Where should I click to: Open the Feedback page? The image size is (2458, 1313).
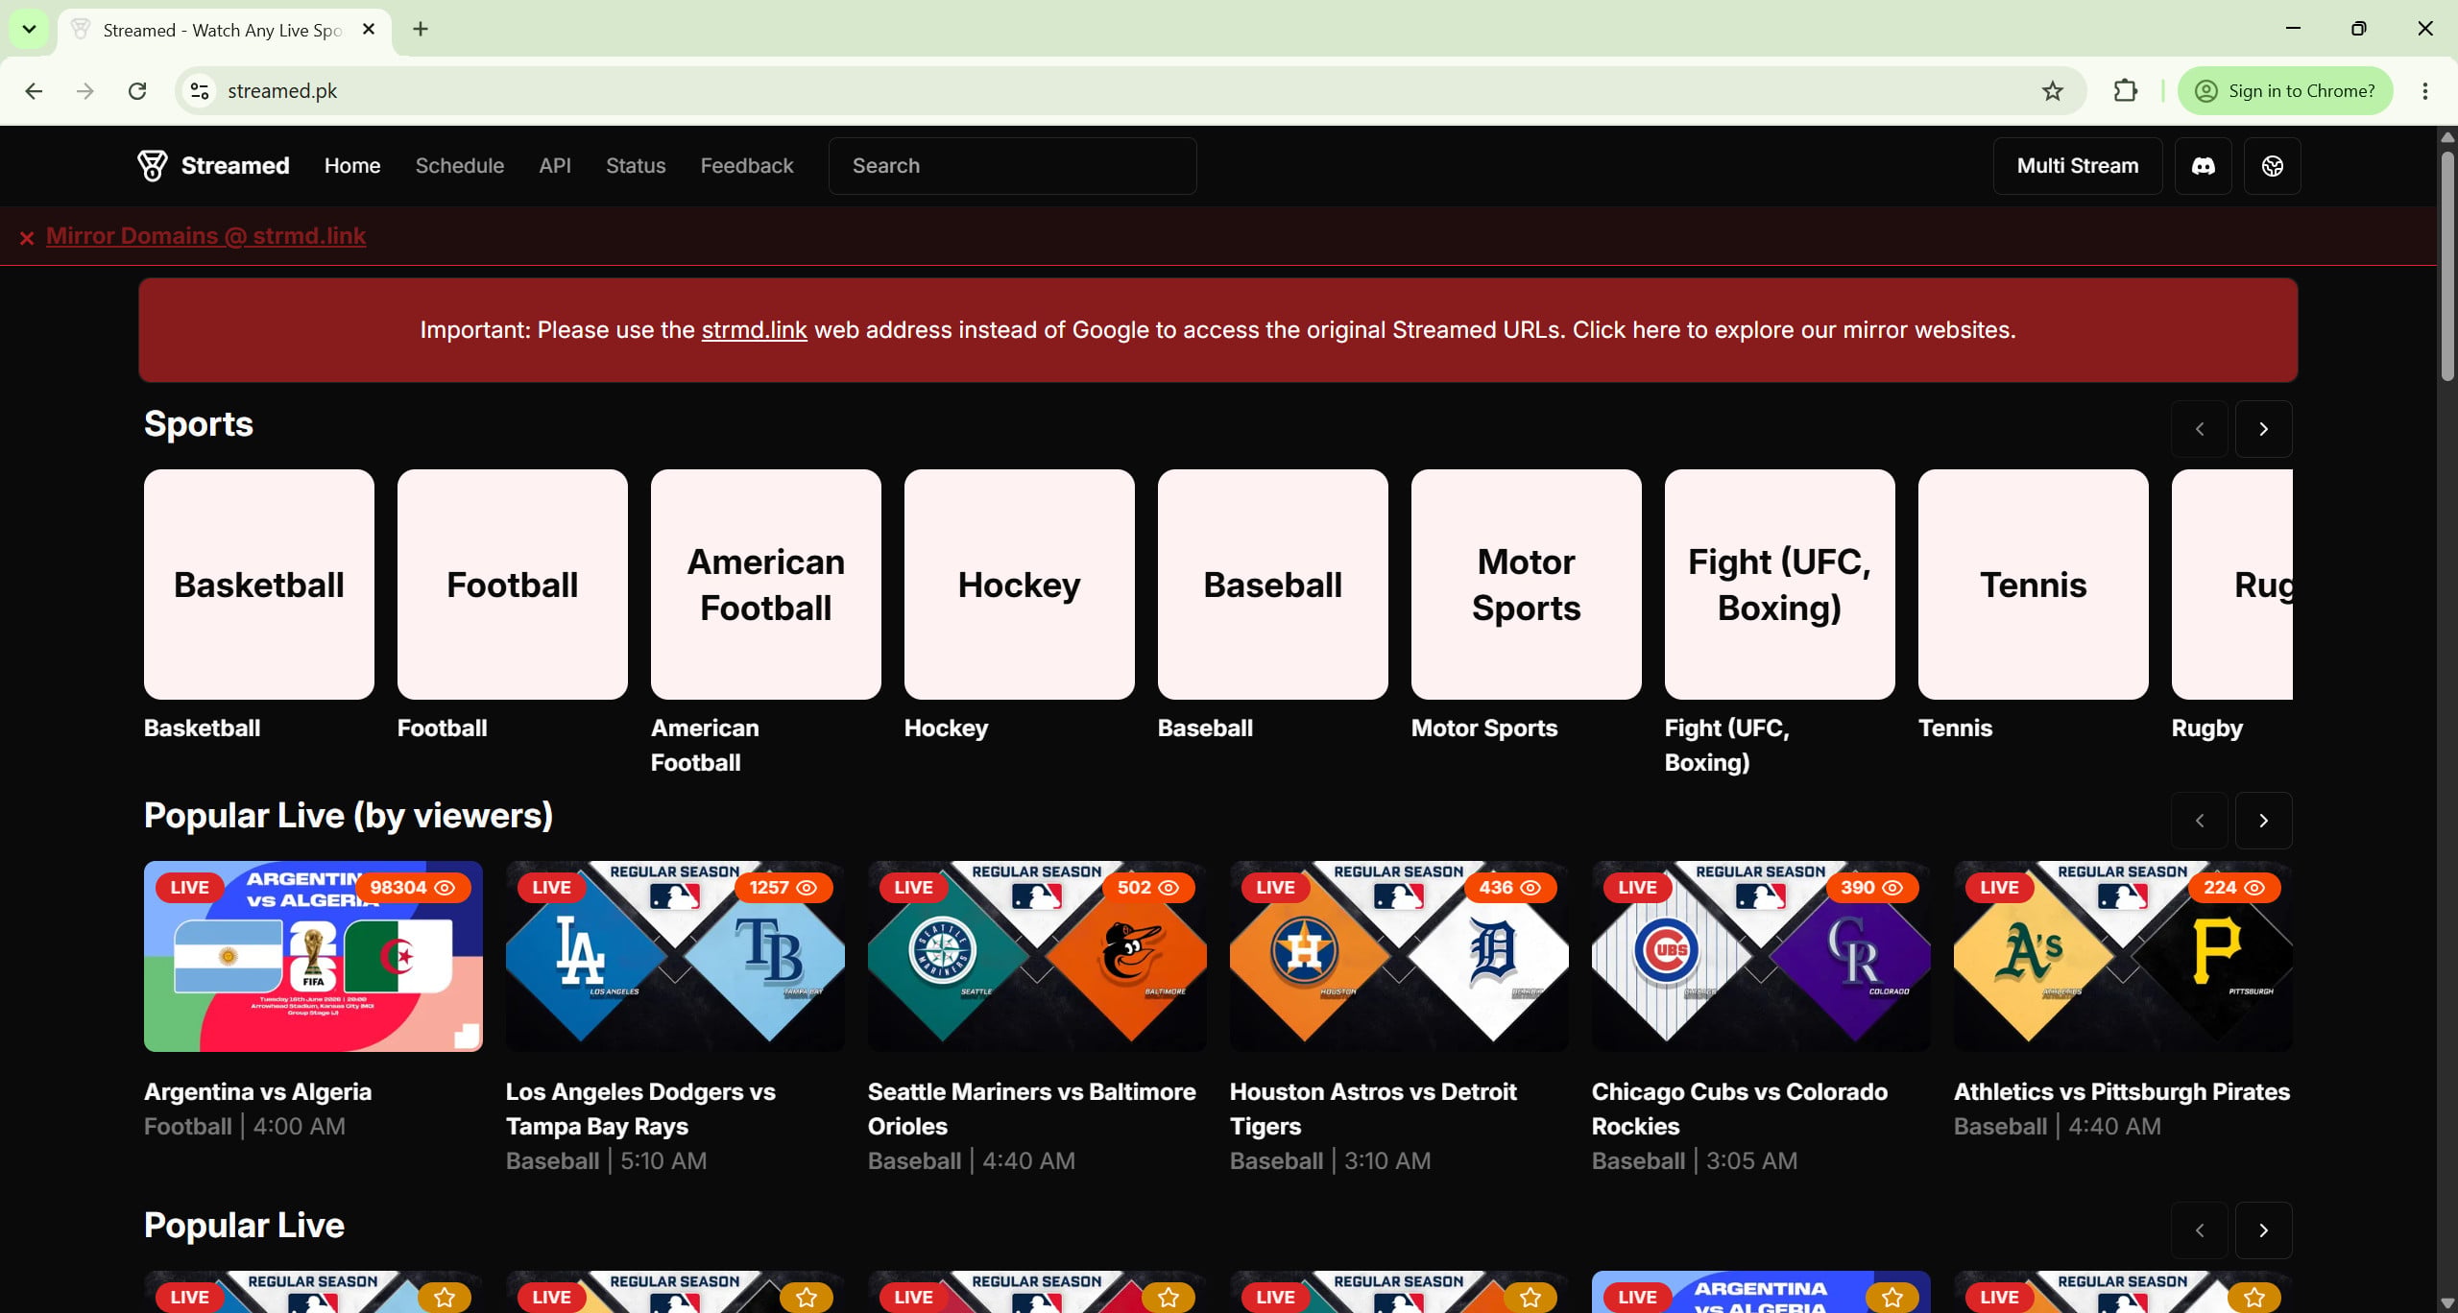tap(747, 166)
